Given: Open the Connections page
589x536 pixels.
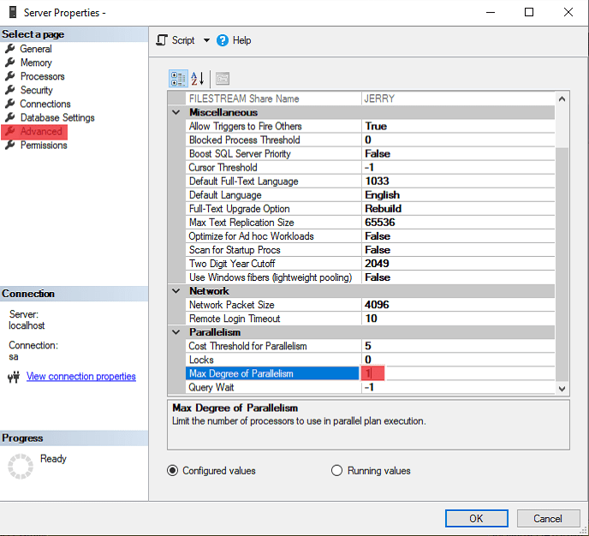Looking at the screenshot, I should pos(45,104).
